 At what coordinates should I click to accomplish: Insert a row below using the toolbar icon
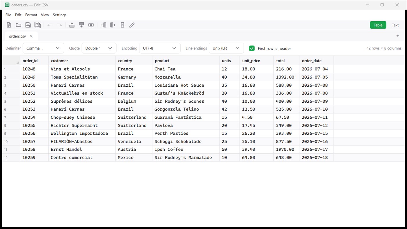click(81, 25)
